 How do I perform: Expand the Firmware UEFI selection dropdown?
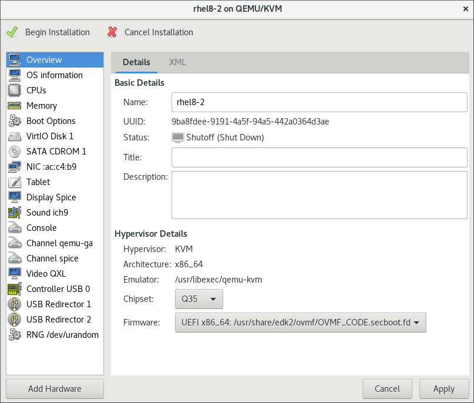coord(300,323)
